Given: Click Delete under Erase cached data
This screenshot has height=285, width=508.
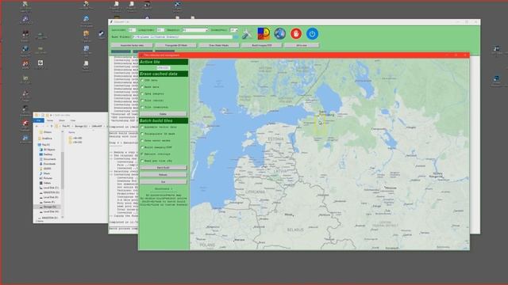Looking at the screenshot, I should tap(163, 114).
